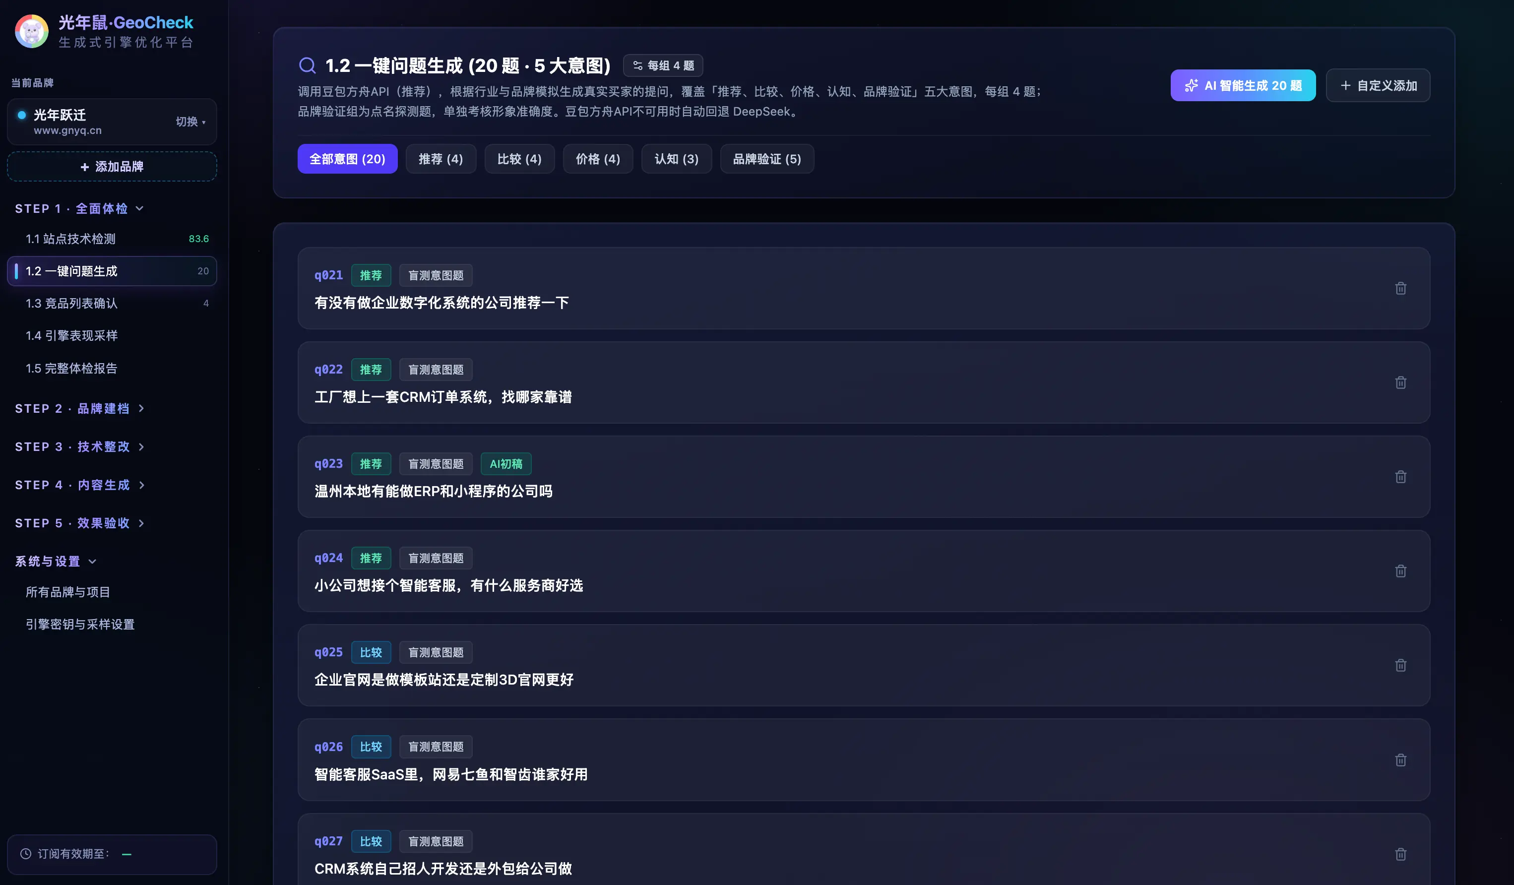Delete question q021 with its trash icon
The image size is (1514, 885).
pos(1400,288)
